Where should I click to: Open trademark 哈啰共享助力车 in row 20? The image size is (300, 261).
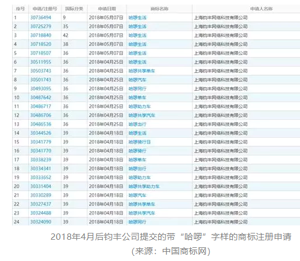pos(144,186)
